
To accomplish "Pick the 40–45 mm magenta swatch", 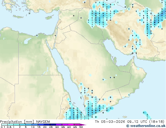I will (x=71, y=125).
